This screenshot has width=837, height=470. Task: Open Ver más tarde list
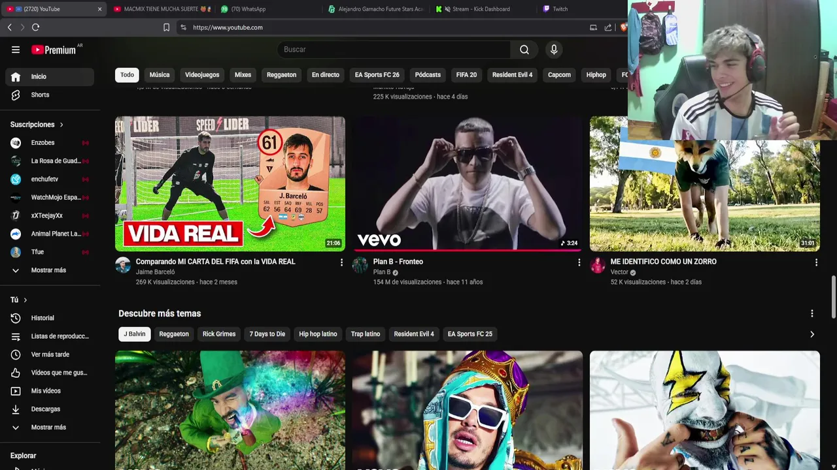[50, 354]
